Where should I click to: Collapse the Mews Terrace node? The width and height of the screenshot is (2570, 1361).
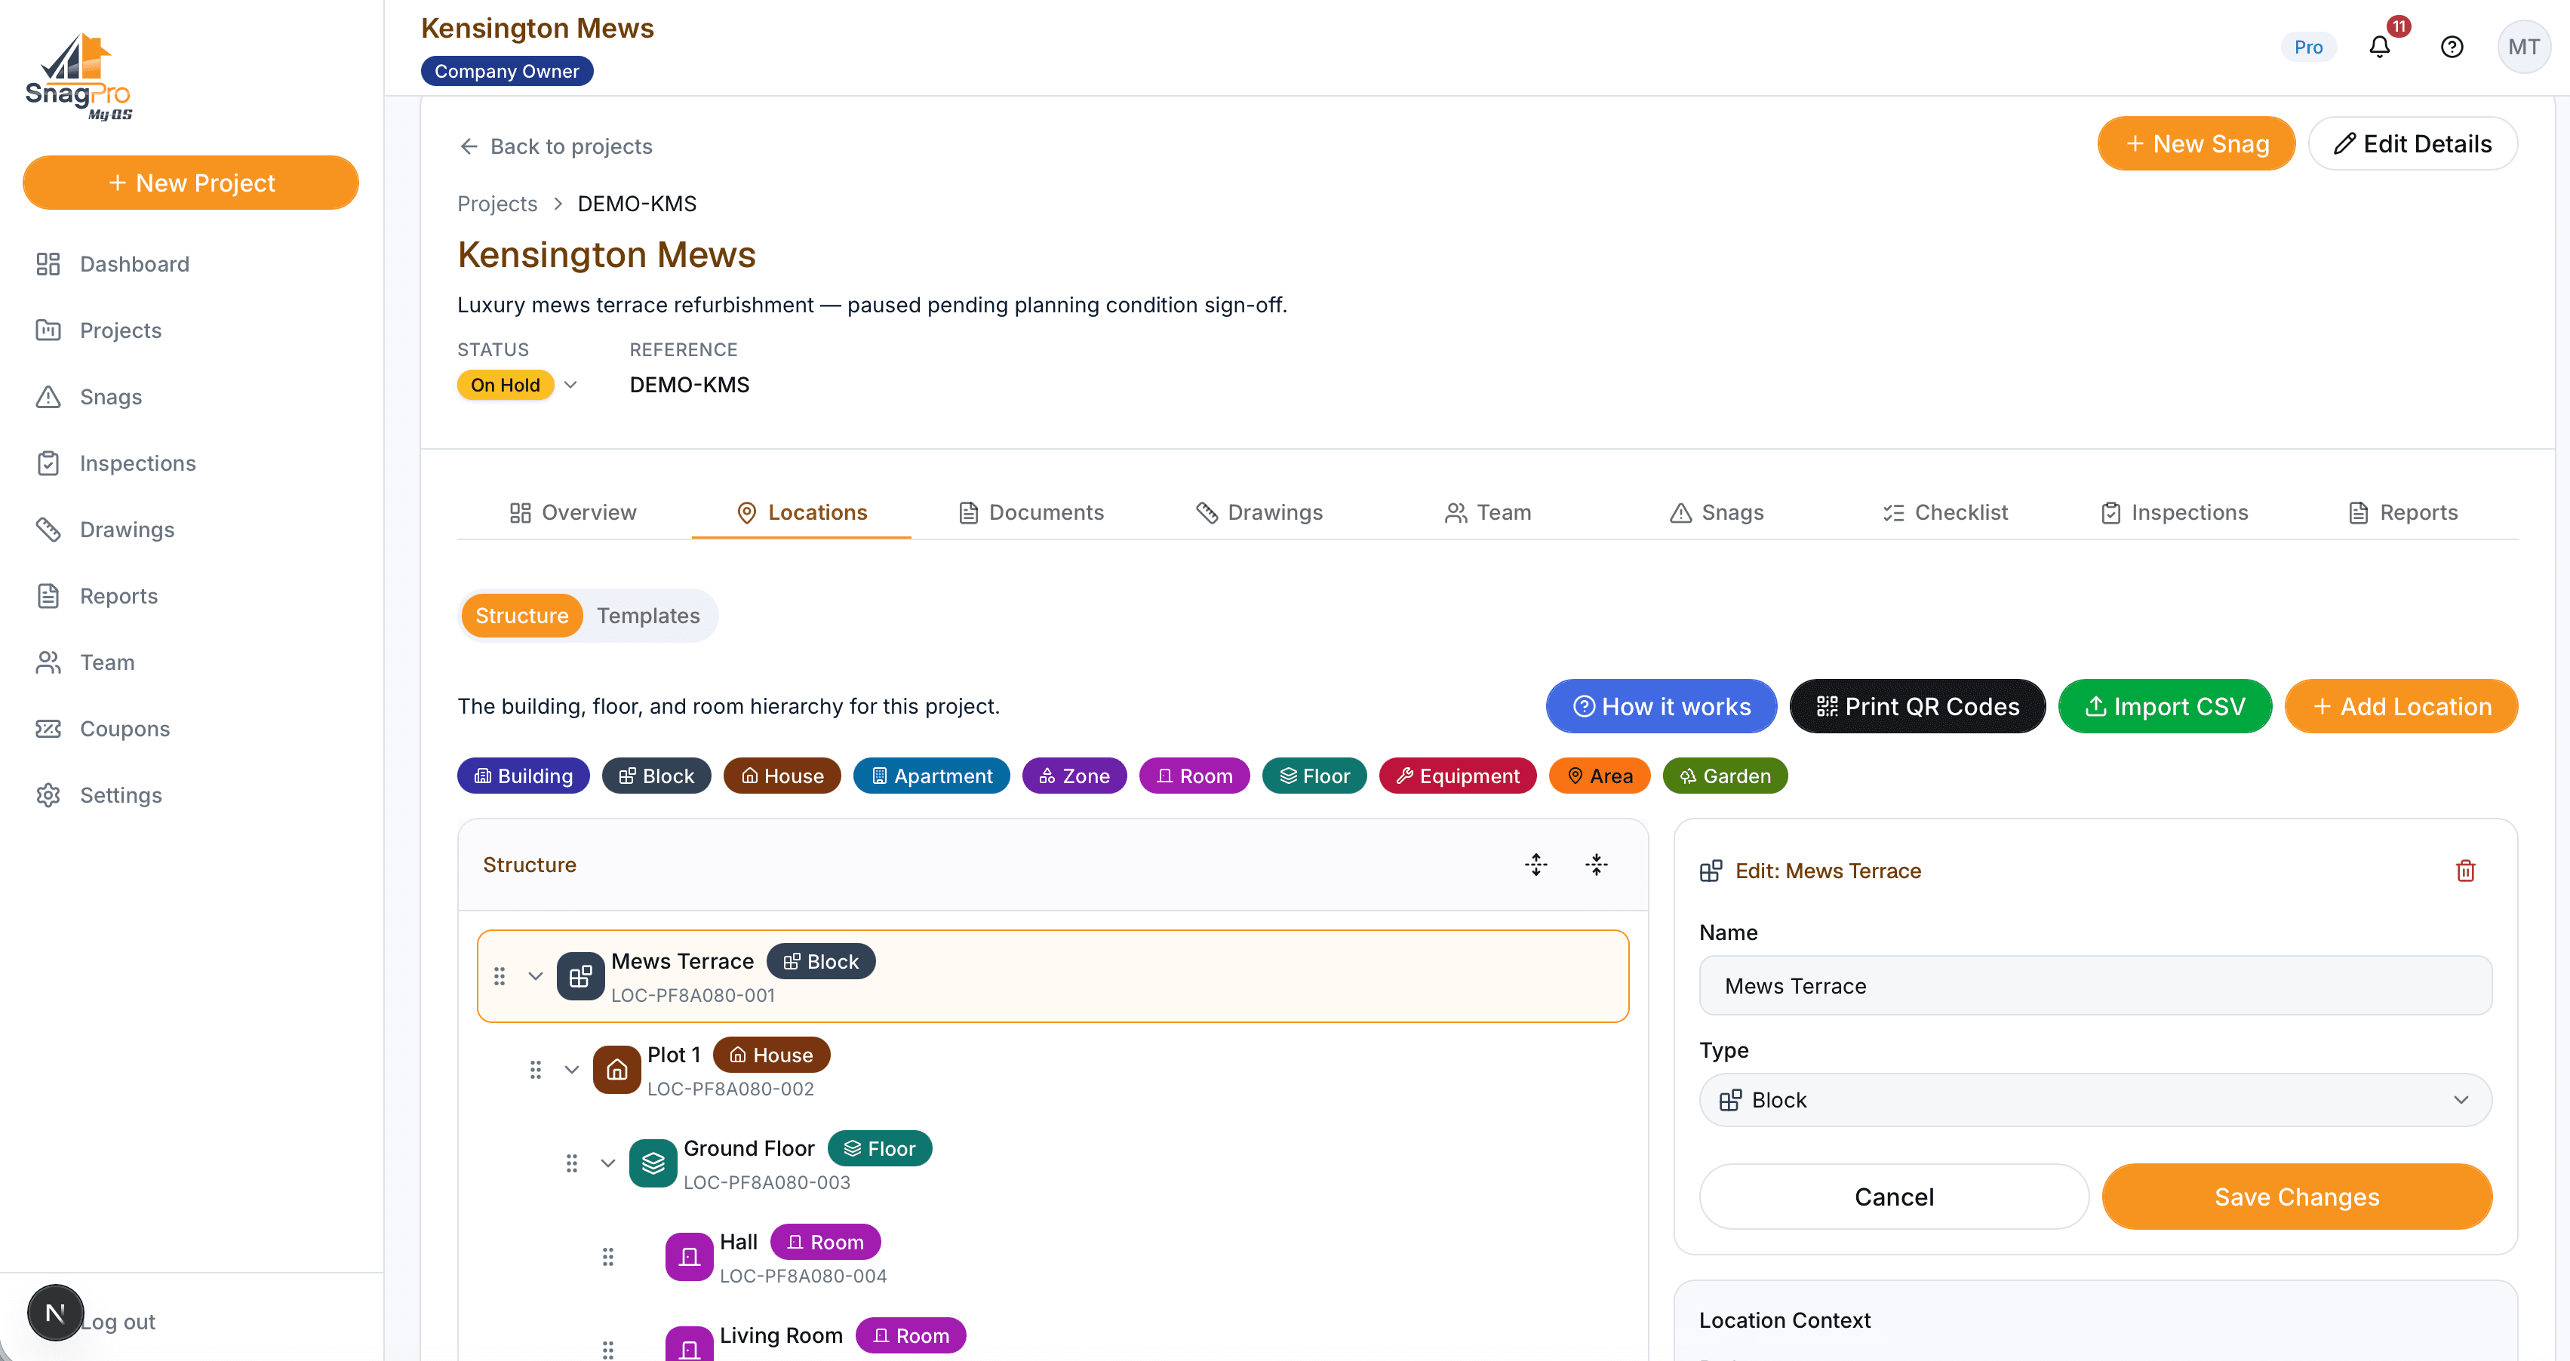[536, 975]
